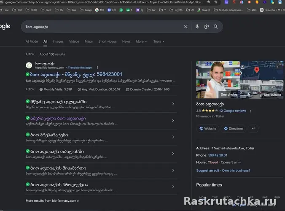Click the Google logo
Viewport: 285px width, 211px height.
5,27
